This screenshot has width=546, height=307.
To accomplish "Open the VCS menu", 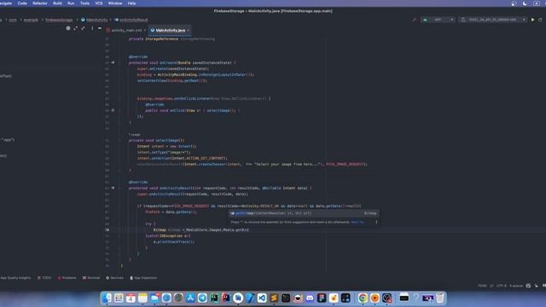I will (99, 3).
